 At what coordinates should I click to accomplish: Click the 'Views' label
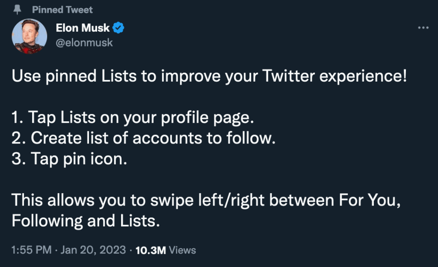(183, 250)
